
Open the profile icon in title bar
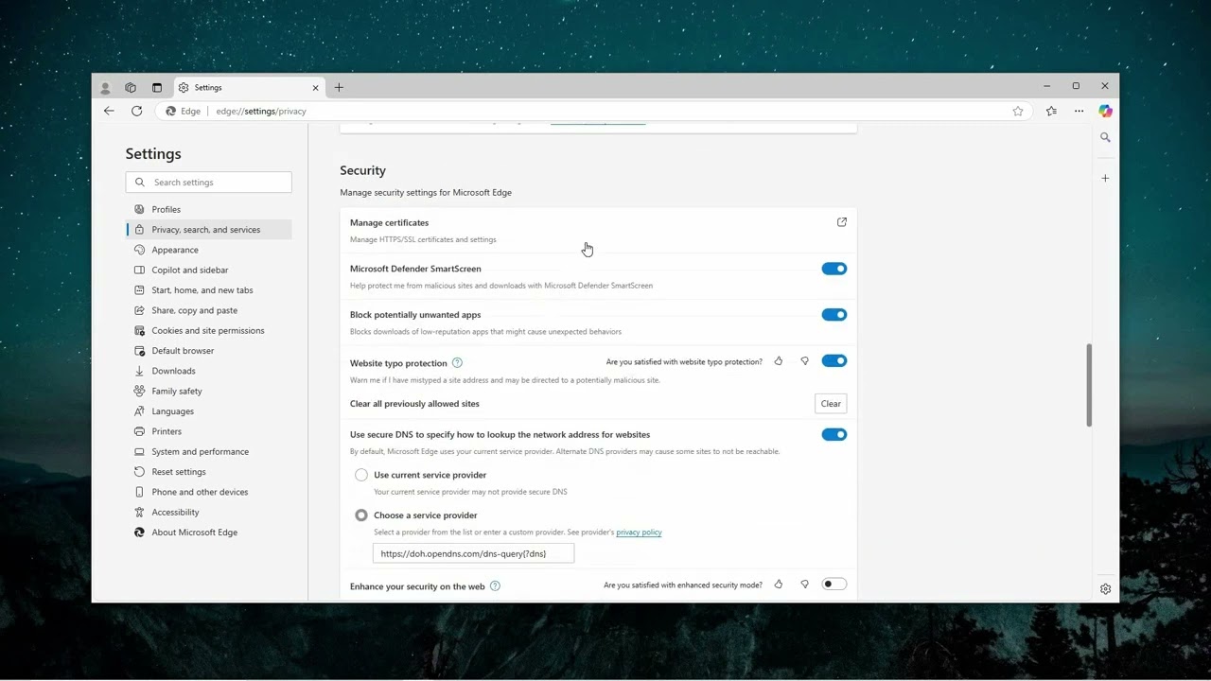tap(105, 88)
